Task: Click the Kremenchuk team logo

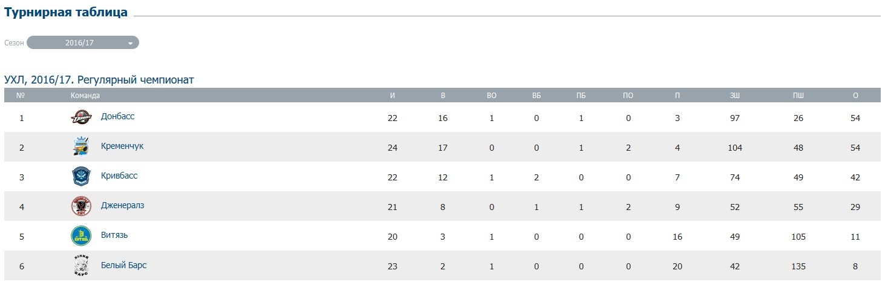Action: (x=80, y=146)
